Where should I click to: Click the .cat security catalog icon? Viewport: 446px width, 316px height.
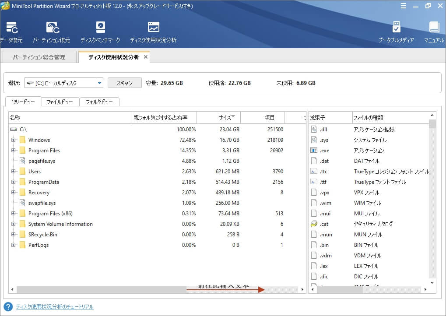pos(314,224)
